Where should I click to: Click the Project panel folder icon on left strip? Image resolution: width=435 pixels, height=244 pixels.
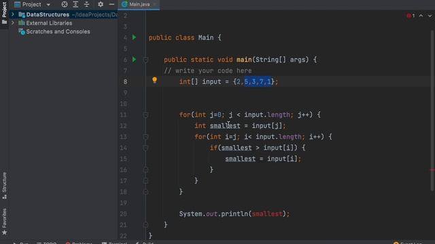coord(4,22)
